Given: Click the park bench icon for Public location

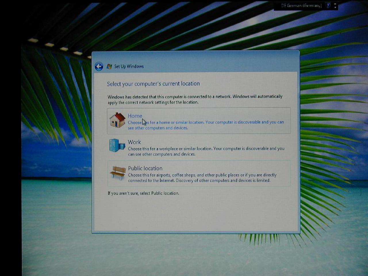Looking at the screenshot, I should pos(118,172).
